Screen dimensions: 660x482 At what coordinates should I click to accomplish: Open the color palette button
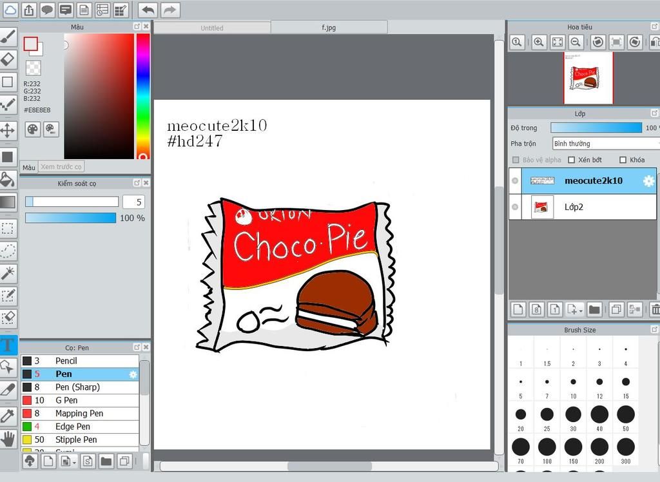tap(32, 130)
